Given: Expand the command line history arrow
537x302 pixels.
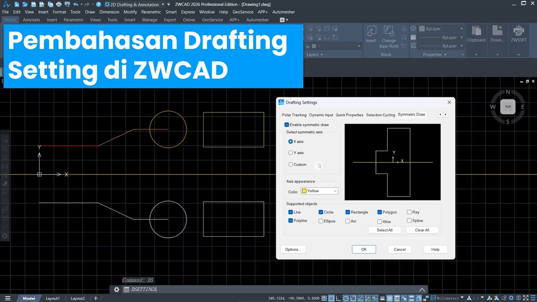Looking at the screenshot, I should pos(422,289).
